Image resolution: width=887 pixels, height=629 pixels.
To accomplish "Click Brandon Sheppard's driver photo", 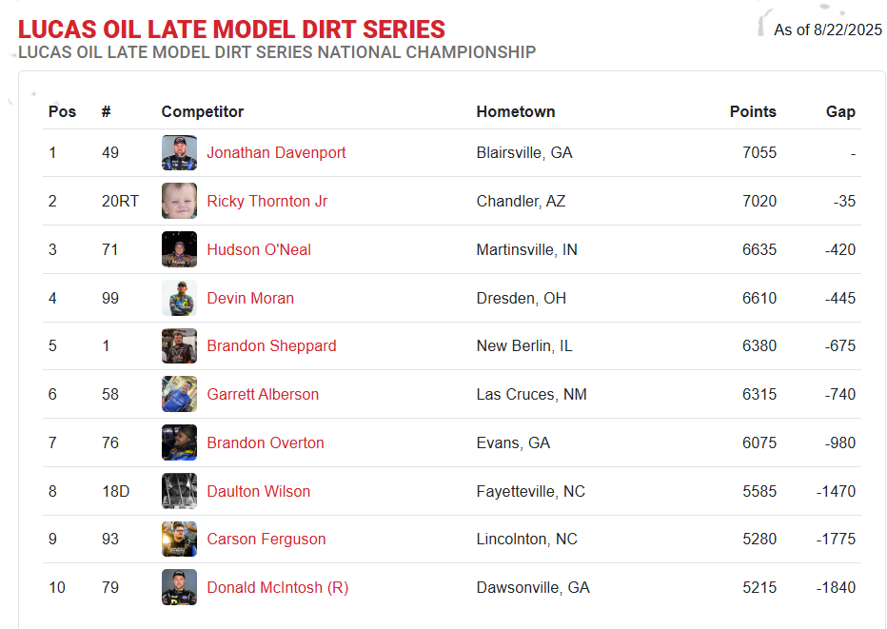I will [179, 345].
